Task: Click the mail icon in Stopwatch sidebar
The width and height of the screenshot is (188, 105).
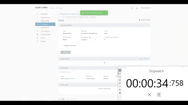Action: click(120, 83)
